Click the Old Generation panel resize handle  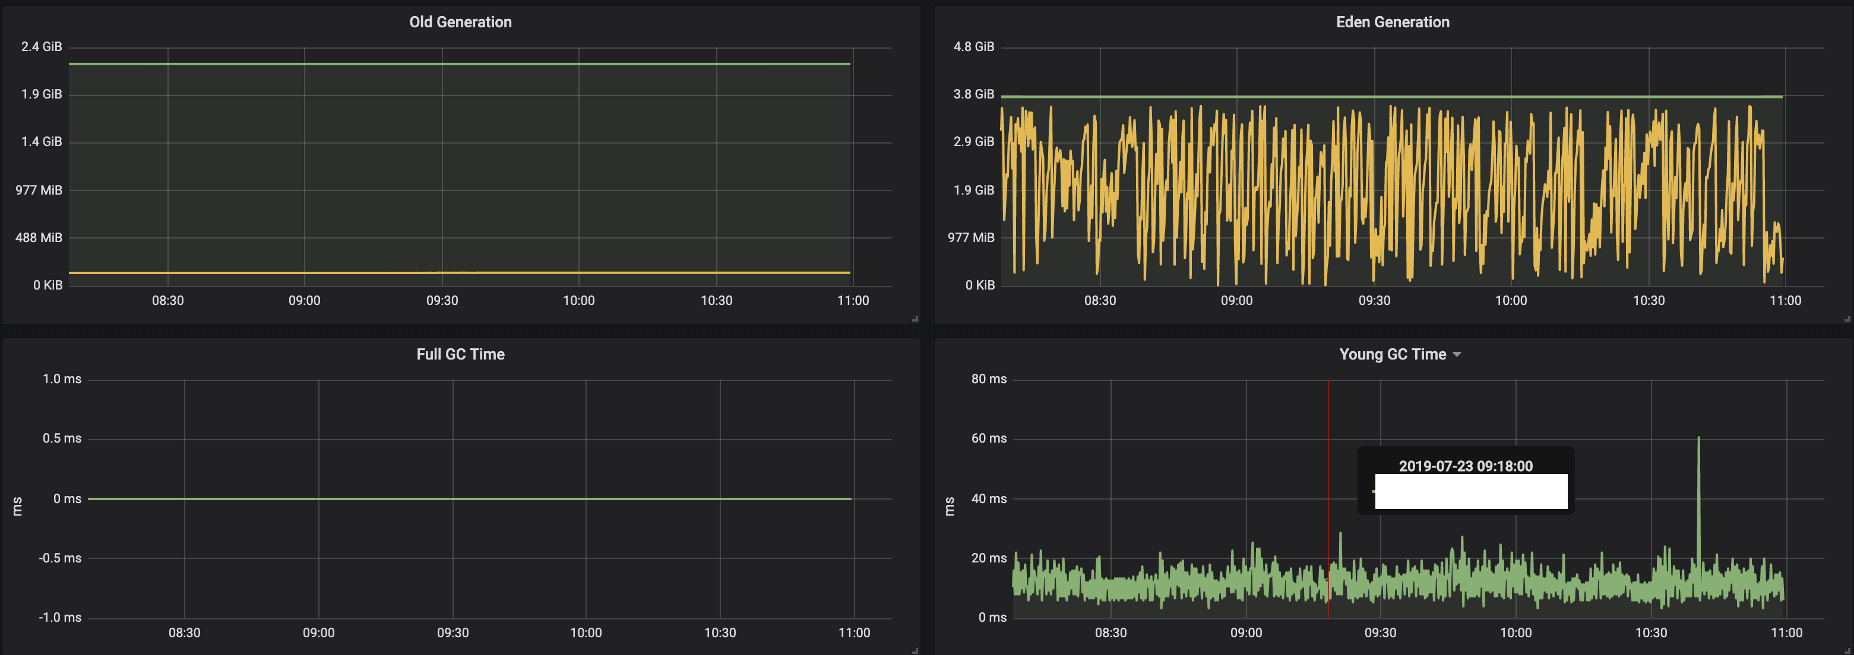pyautogui.click(x=915, y=319)
